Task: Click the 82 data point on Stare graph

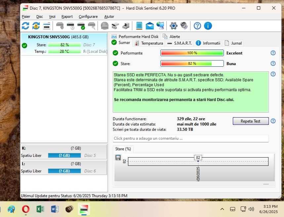Action: (198, 161)
